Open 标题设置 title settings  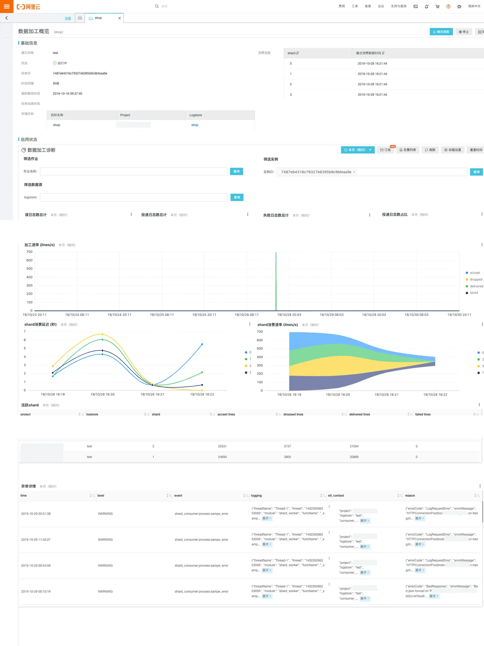[453, 150]
